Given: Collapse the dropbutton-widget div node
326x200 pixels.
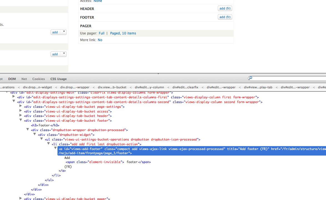Looking at the screenshot, I should (x=34, y=134).
